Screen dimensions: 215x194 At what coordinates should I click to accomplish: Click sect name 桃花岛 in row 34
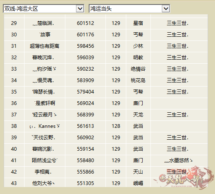coord(138,80)
